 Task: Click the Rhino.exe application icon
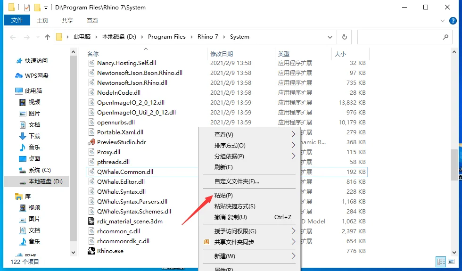91,251
